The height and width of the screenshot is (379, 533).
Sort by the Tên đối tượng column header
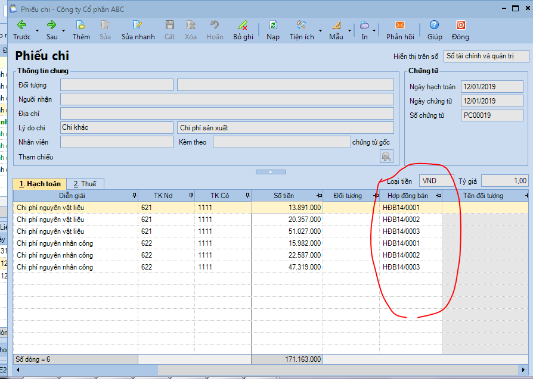point(483,196)
